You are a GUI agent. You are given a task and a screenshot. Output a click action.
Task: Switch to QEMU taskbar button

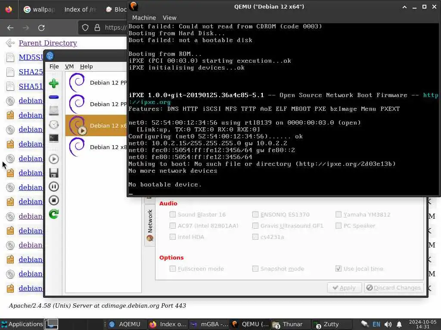tap(250, 324)
